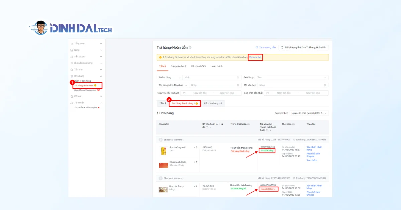
Task: Click the Gấu mèo hổ báo product thumbnail
Action: 163,165
